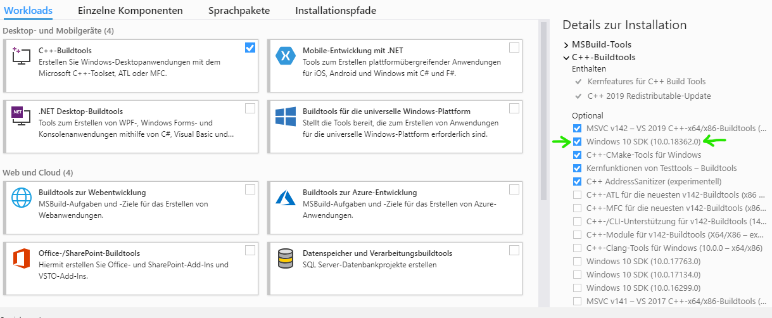
Task: Click the Xamarin Mobile-Entwicklung mit .NET icon
Action: pyautogui.click(x=286, y=56)
